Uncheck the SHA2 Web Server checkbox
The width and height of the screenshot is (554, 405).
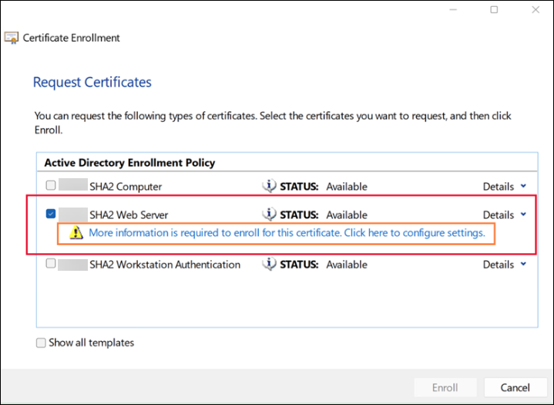pyautogui.click(x=51, y=214)
